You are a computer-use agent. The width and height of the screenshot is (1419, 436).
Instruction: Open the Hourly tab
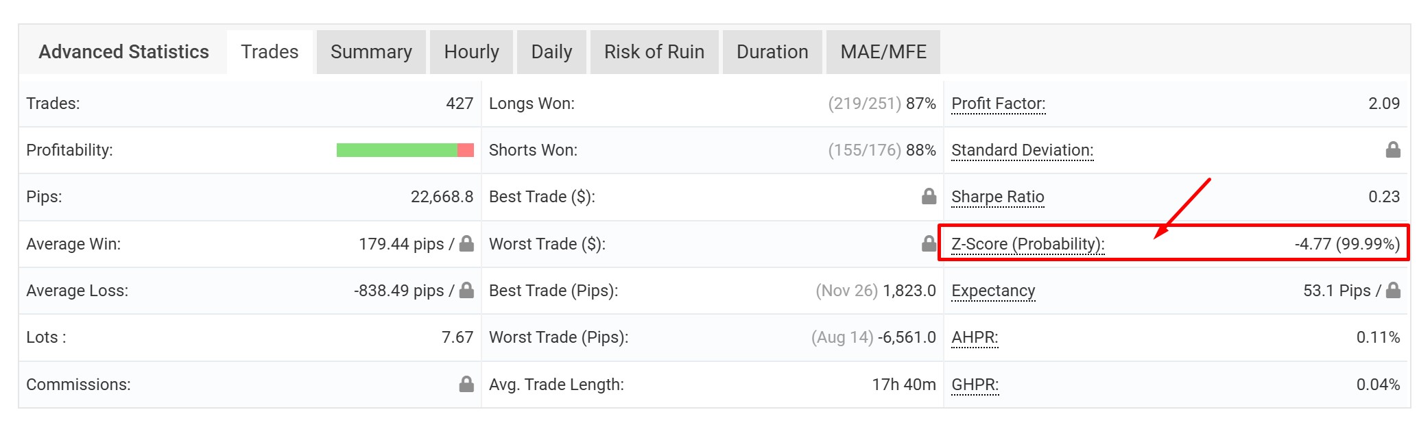pos(471,52)
